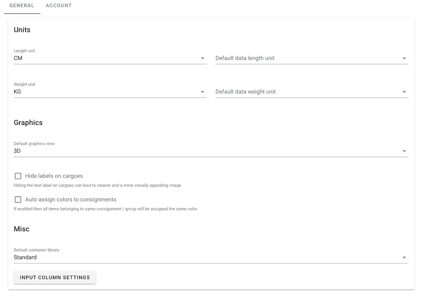
Task: Open Input Column Settings
Action: point(55,278)
